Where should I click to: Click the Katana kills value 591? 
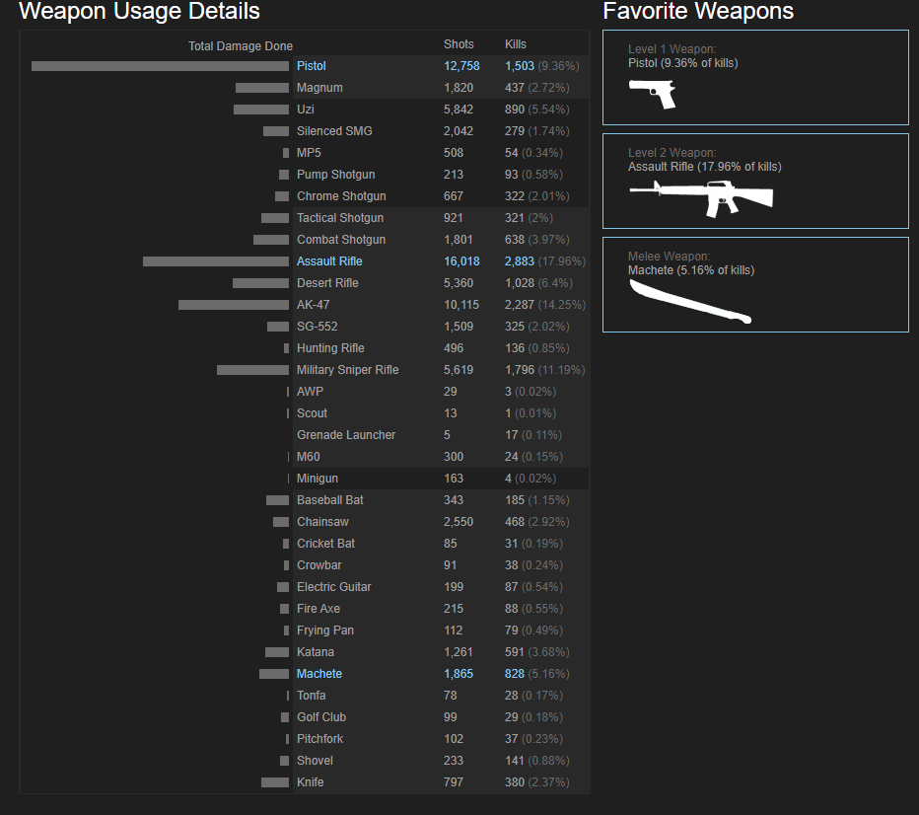[514, 651]
